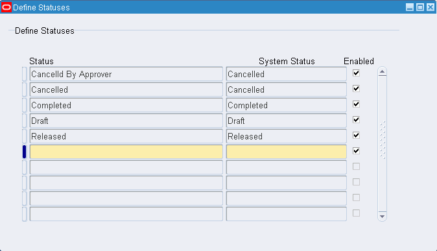The height and width of the screenshot is (251, 437).
Task: Click the scrollbar up arrow
Action: [382, 72]
